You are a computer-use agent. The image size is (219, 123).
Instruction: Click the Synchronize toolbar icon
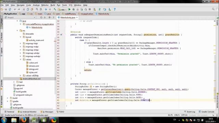point(10,9)
